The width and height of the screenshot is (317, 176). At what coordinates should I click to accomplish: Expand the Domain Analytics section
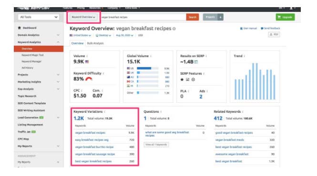[x=39, y=35]
